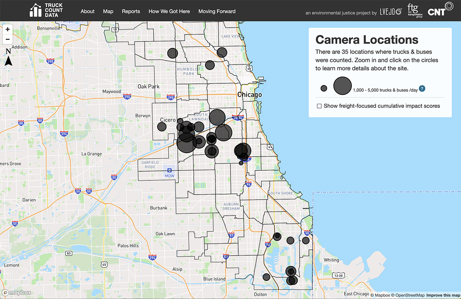
Task: Open How We Got Here page
Action: (x=169, y=11)
